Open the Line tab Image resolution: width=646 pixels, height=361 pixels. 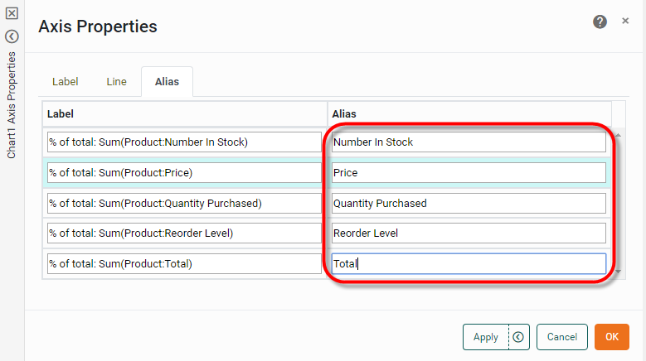point(116,82)
